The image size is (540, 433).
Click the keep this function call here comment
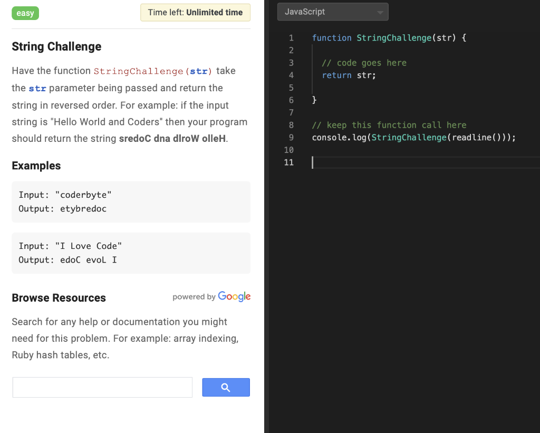[389, 125]
